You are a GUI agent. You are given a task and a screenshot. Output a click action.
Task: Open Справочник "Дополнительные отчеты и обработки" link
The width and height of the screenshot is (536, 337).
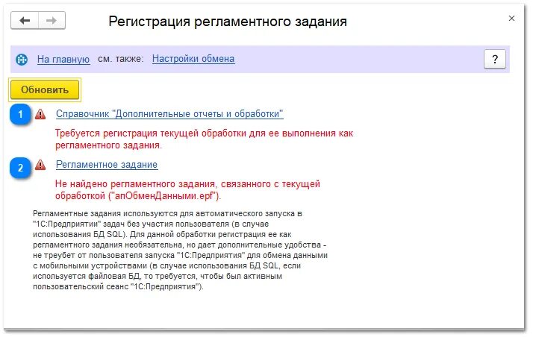tap(169, 113)
